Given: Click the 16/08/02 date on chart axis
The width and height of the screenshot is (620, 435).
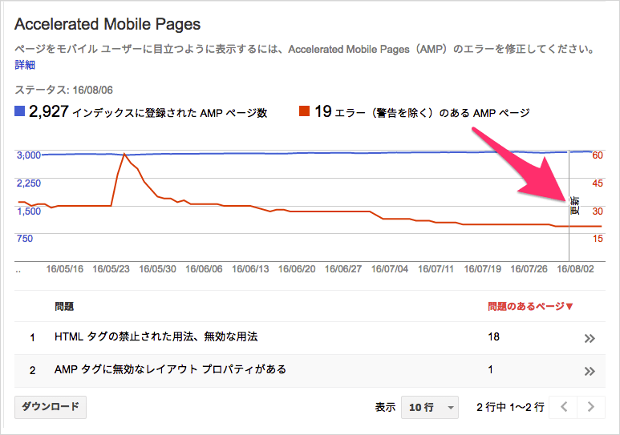Looking at the screenshot, I should click(575, 269).
